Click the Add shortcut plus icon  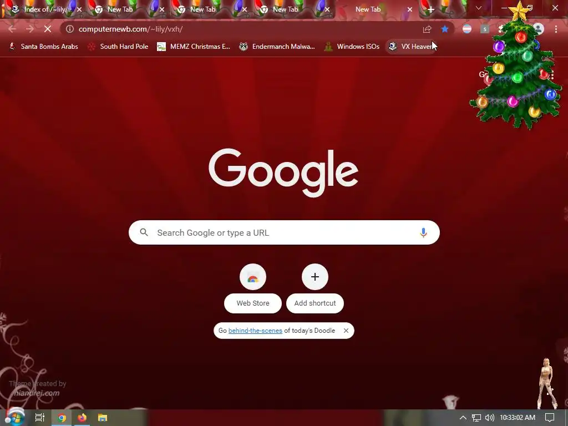pos(315,277)
